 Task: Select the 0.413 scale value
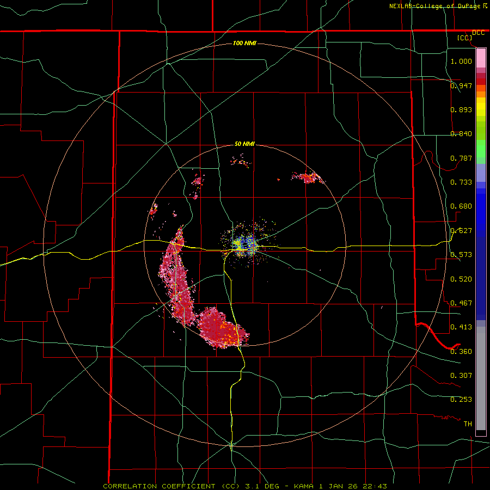point(461,327)
